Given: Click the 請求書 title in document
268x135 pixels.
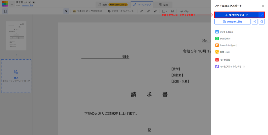Looking at the screenshot, I should (149, 94).
